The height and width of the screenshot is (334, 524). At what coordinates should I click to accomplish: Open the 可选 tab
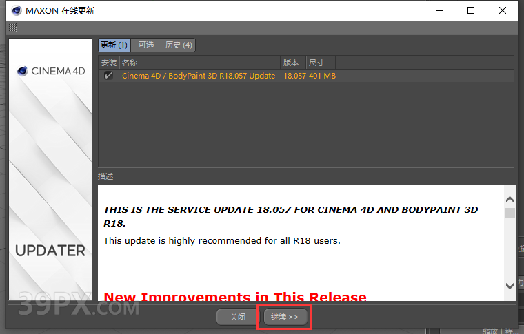coord(146,45)
